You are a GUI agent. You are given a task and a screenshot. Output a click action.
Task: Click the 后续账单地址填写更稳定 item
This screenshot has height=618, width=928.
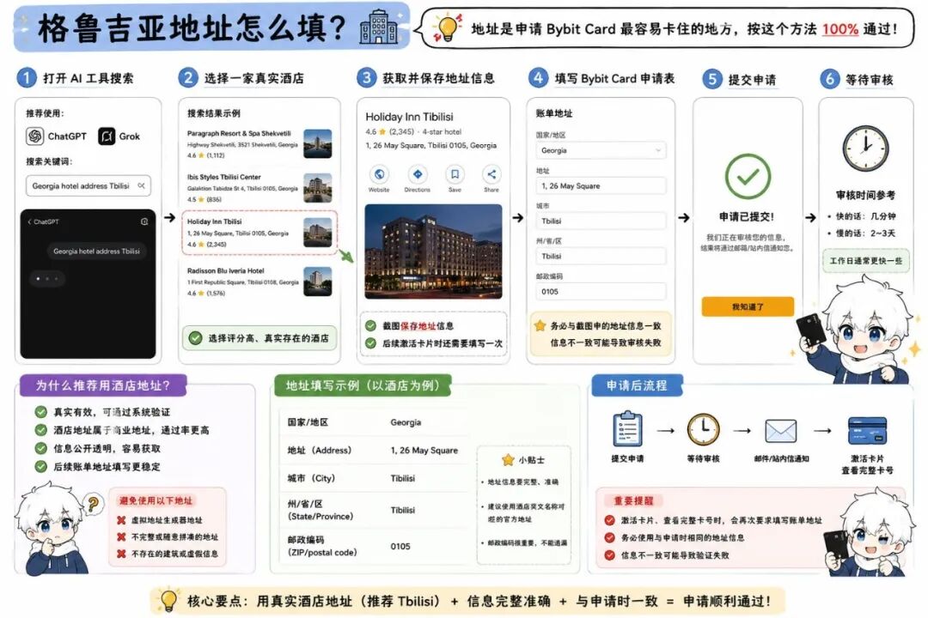(x=98, y=467)
